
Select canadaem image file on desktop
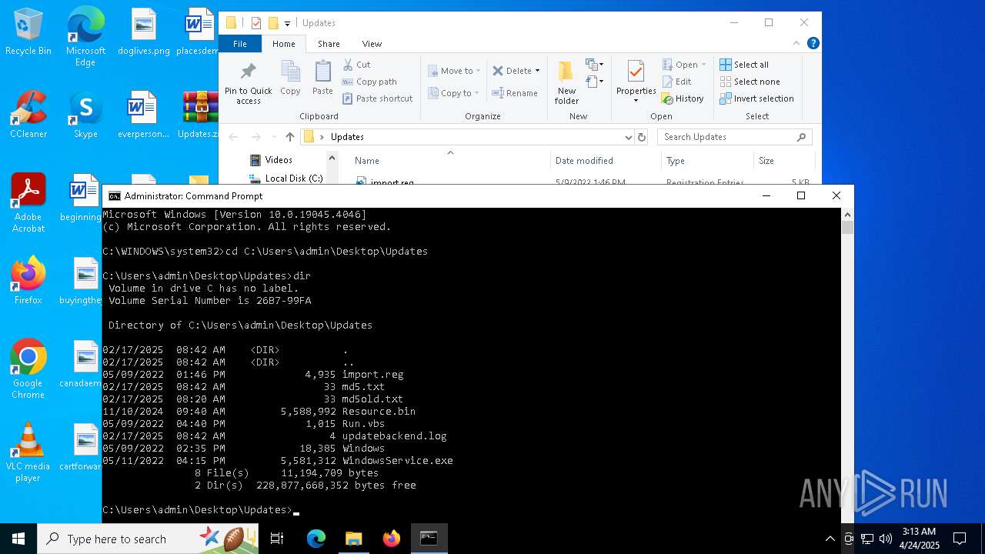[82, 365]
